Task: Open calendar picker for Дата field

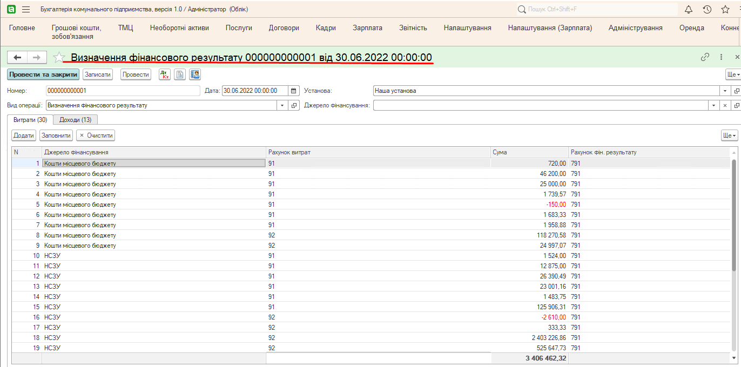Action: tap(294, 91)
